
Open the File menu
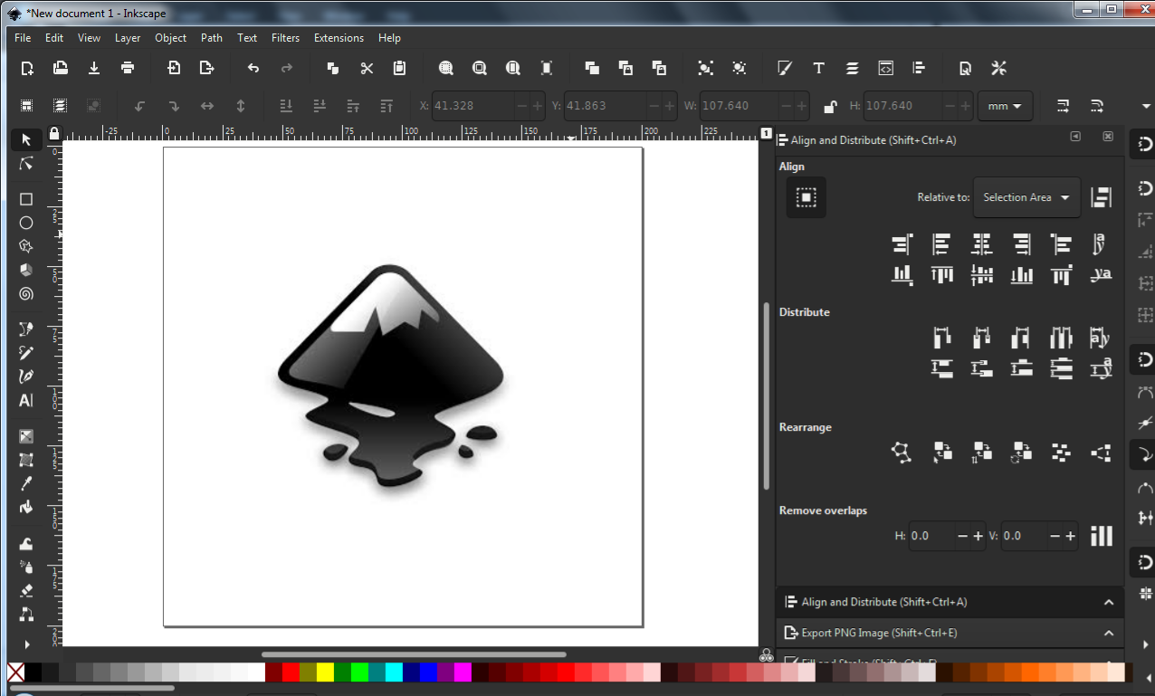23,38
